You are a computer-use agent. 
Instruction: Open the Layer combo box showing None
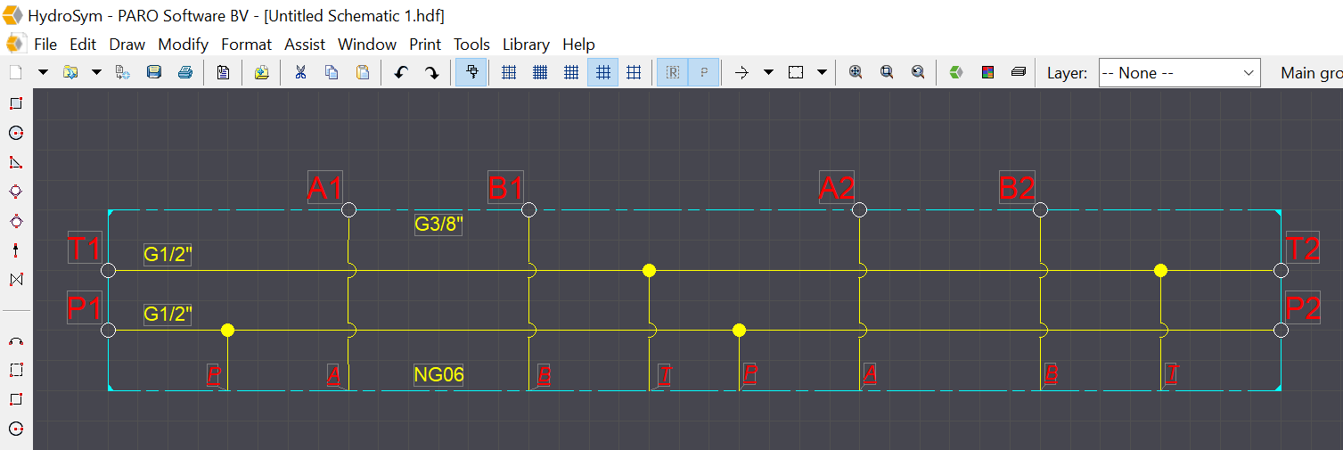[x=1179, y=73]
